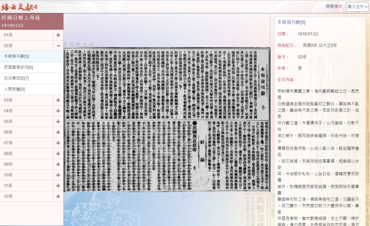The width and height of the screenshot is (370, 226).
Task: Click the 缘云文献 site logo
Action: 19,7
